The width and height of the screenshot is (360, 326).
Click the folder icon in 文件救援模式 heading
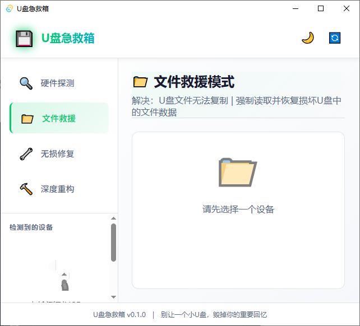coord(140,82)
